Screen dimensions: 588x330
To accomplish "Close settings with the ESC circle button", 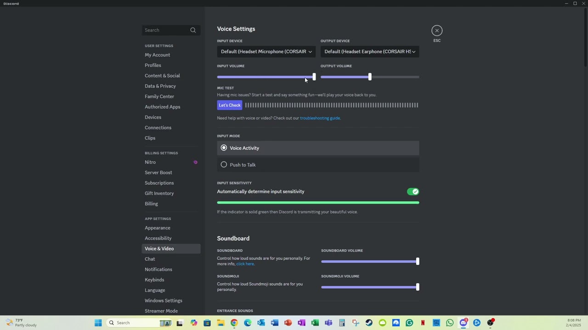I will [x=437, y=31].
